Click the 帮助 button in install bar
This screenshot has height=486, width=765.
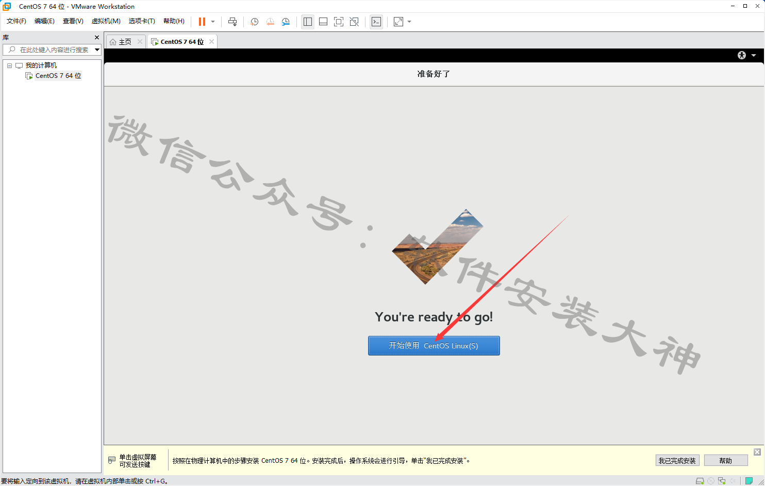coord(726,461)
